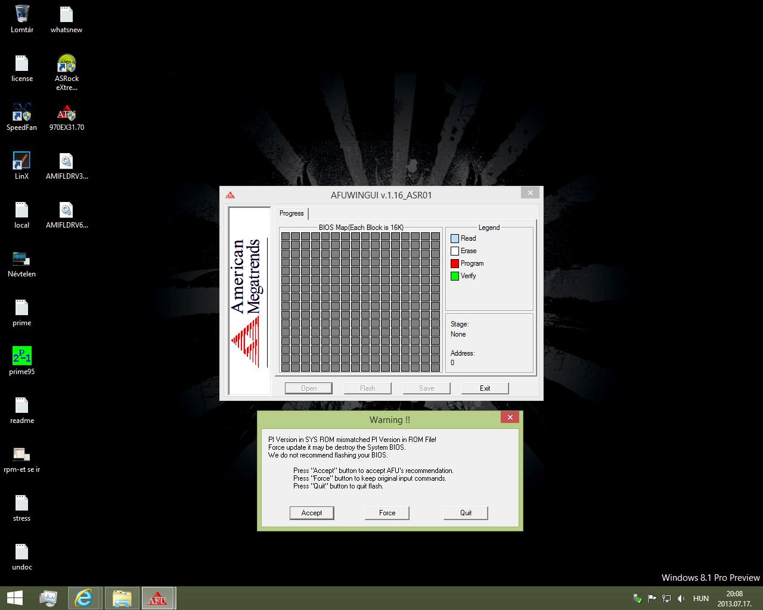This screenshot has height=610, width=763.
Task: Click the Quit button in Warning dialog
Action: [466, 513]
